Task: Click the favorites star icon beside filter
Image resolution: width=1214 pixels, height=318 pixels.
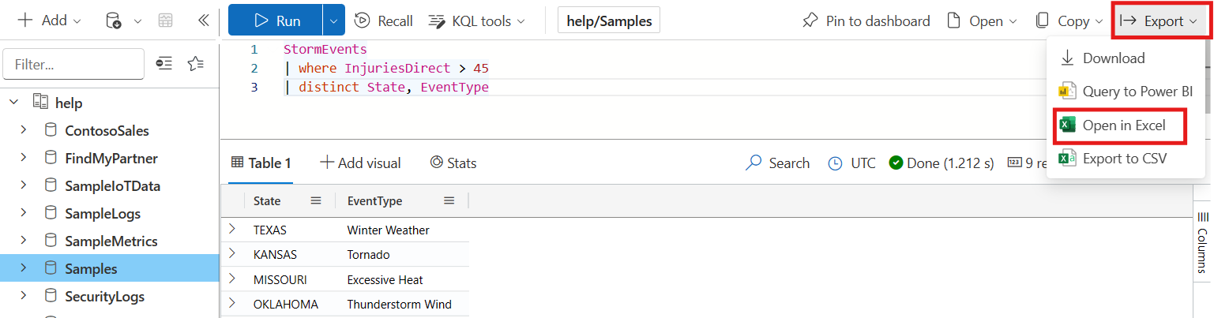Action: click(x=196, y=64)
